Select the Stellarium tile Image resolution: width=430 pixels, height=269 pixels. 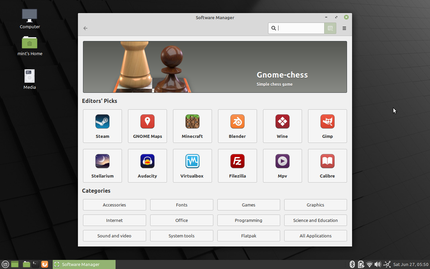[x=102, y=166]
